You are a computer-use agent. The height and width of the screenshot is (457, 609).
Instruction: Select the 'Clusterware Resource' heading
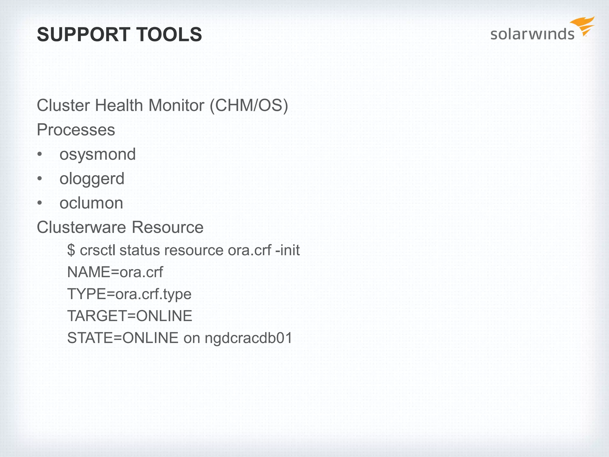coord(120,227)
